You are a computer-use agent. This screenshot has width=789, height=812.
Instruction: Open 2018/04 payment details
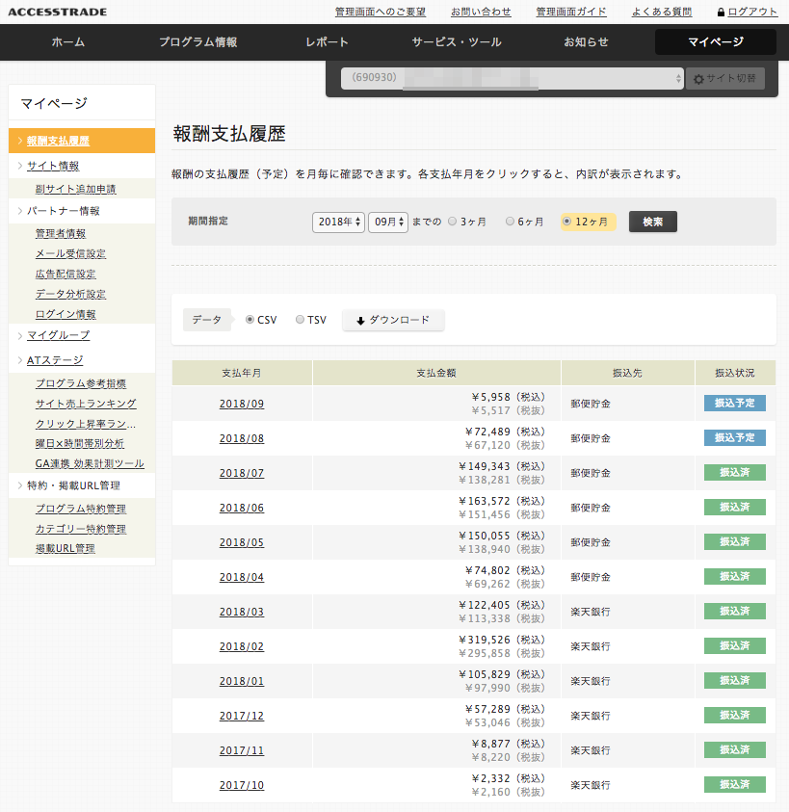pyautogui.click(x=242, y=577)
